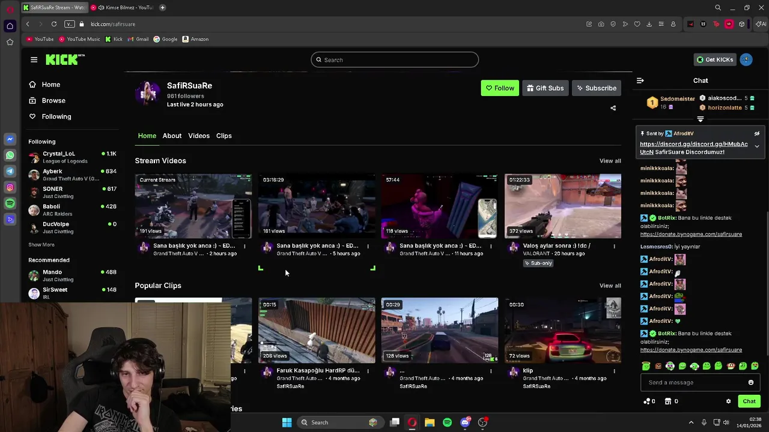Follow the SafiRSuaRe channel
Image resolution: width=769 pixels, height=432 pixels.
(x=500, y=88)
